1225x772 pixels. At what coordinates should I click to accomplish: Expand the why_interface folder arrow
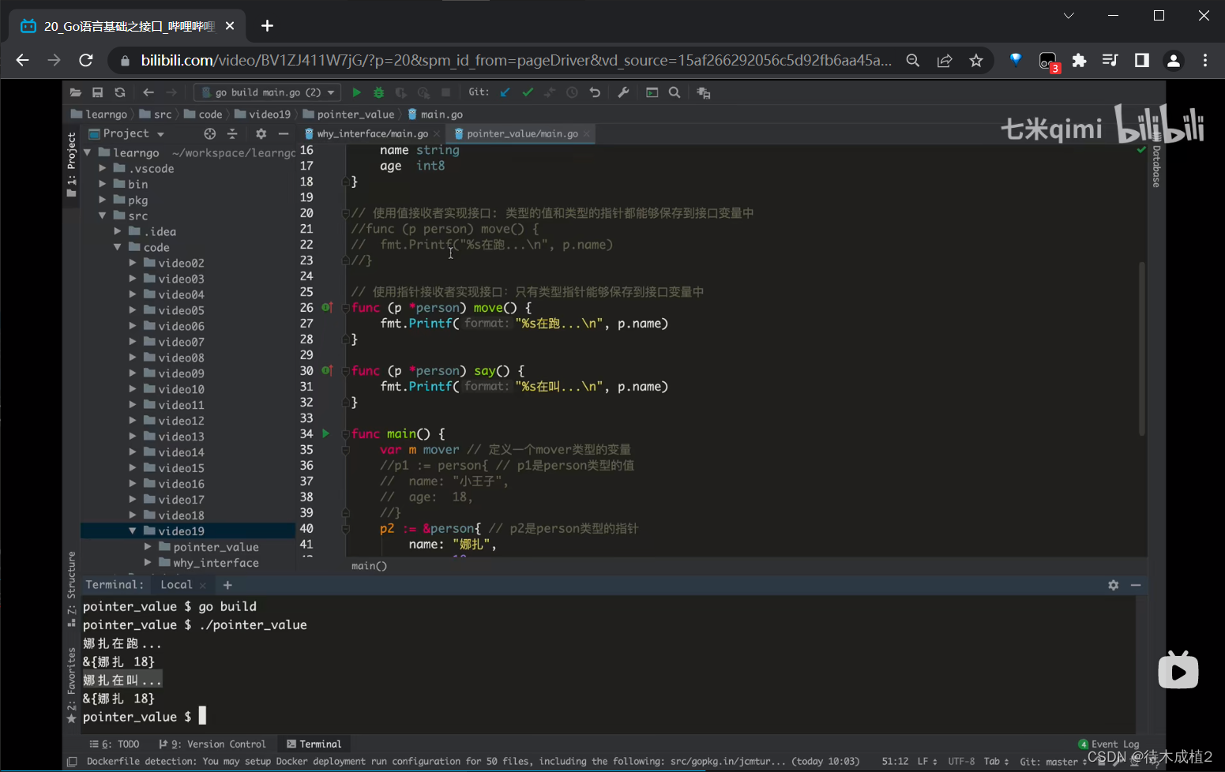148,563
